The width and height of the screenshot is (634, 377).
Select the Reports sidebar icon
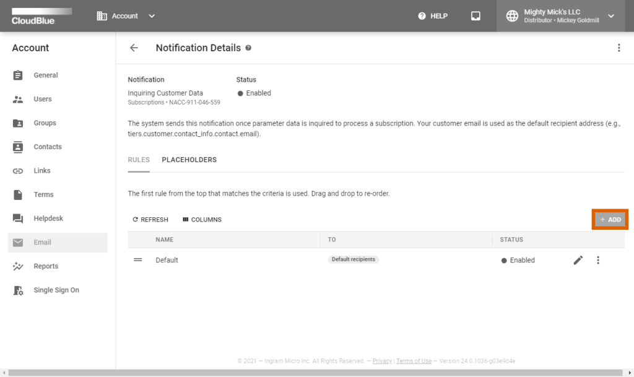(18, 266)
